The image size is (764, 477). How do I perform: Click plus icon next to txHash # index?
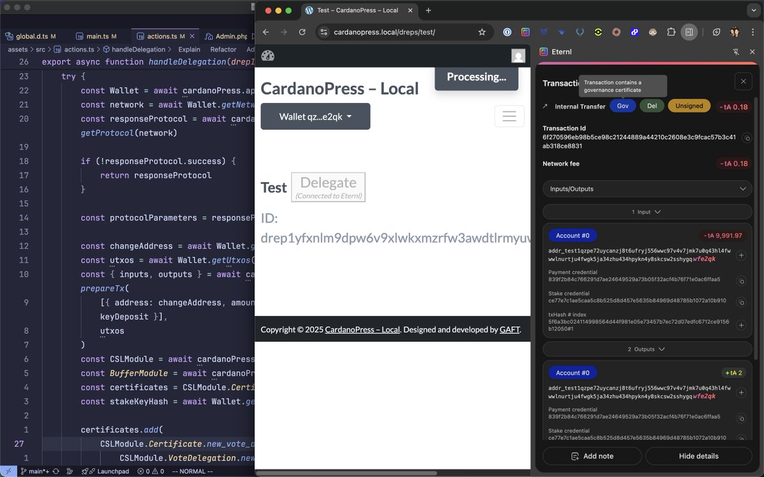741,325
